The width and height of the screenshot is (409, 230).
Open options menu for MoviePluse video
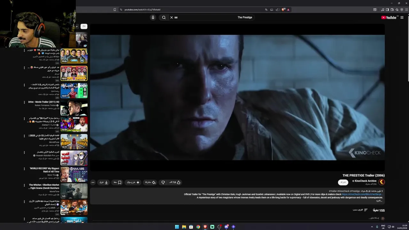[x=24, y=135]
